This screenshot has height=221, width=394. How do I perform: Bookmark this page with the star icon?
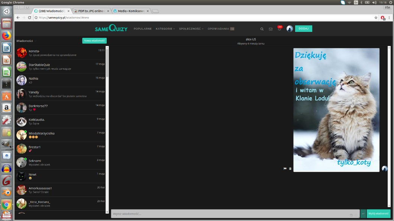pyautogui.click(x=376, y=17)
